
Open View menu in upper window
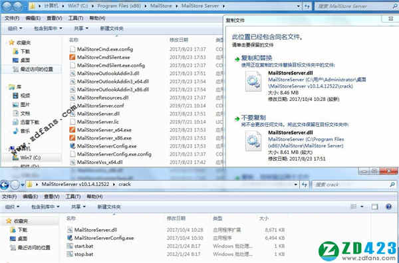click(x=55, y=19)
